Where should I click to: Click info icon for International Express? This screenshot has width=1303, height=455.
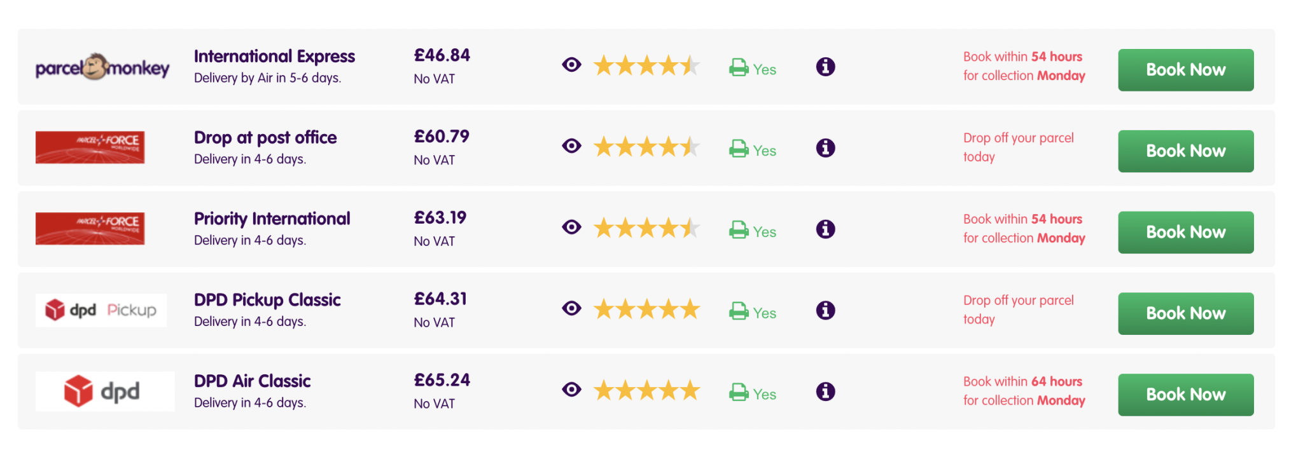825,67
